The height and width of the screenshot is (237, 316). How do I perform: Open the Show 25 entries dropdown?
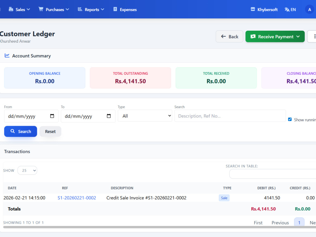coord(27,171)
